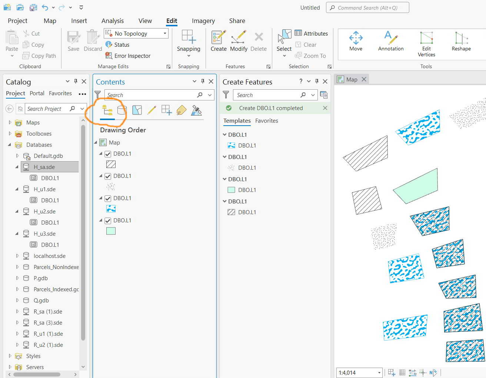Open Create Features tool
Viewport: 486px width, 378px height.
[219, 41]
